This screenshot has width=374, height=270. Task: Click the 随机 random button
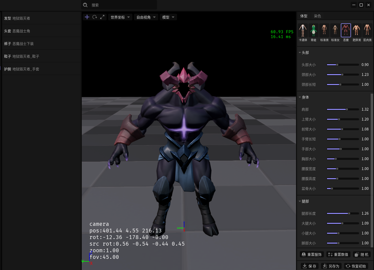(x=362, y=255)
